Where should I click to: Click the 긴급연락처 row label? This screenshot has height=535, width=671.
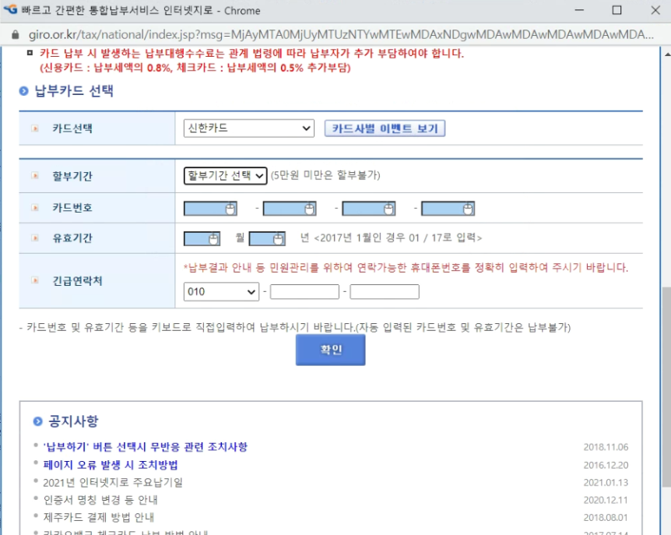pyautogui.click(x=78, y=281)
